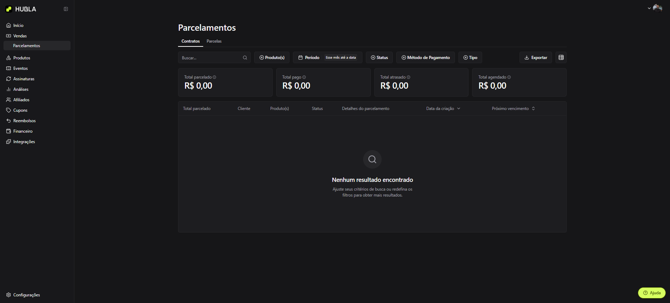Open the Ajuda help button
Image resolution: width=670 pixels, height=303 pixels.
(651, 293)
